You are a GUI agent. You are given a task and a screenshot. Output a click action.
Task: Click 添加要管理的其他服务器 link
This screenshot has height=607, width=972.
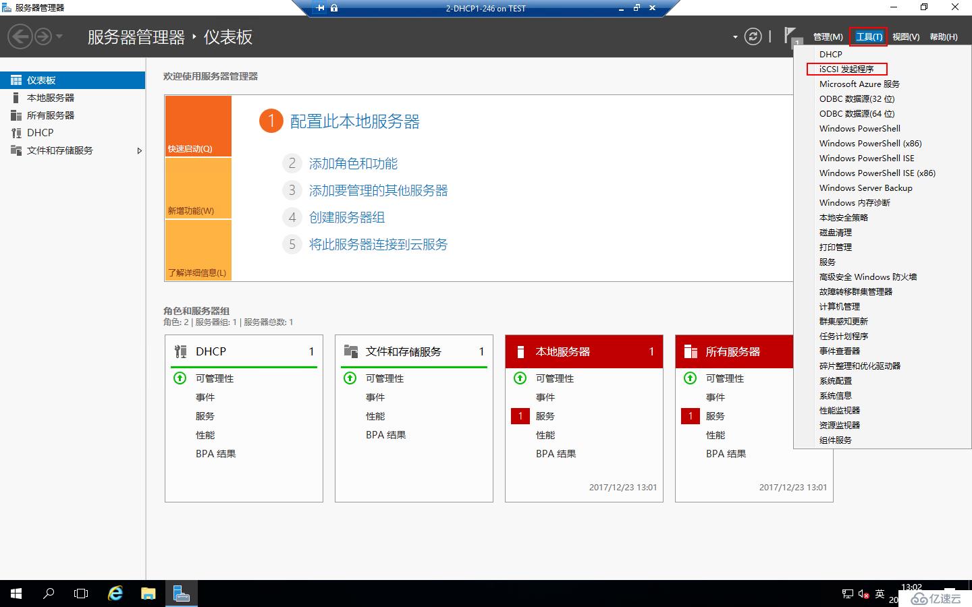point(379,190)
